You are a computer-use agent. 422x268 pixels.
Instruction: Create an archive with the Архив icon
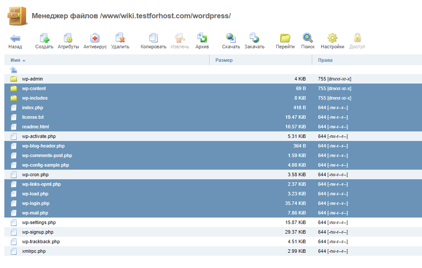click(x=202, y=38)
